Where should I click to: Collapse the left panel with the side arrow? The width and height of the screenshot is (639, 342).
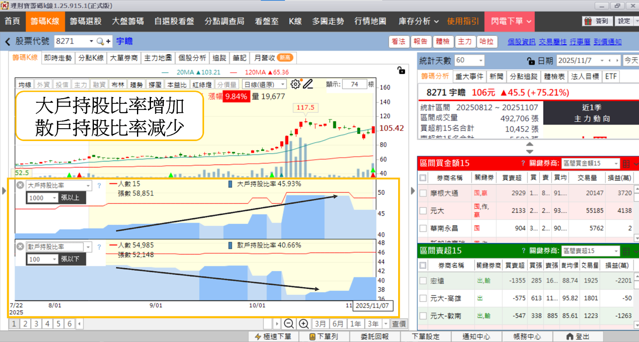point(4,191)
